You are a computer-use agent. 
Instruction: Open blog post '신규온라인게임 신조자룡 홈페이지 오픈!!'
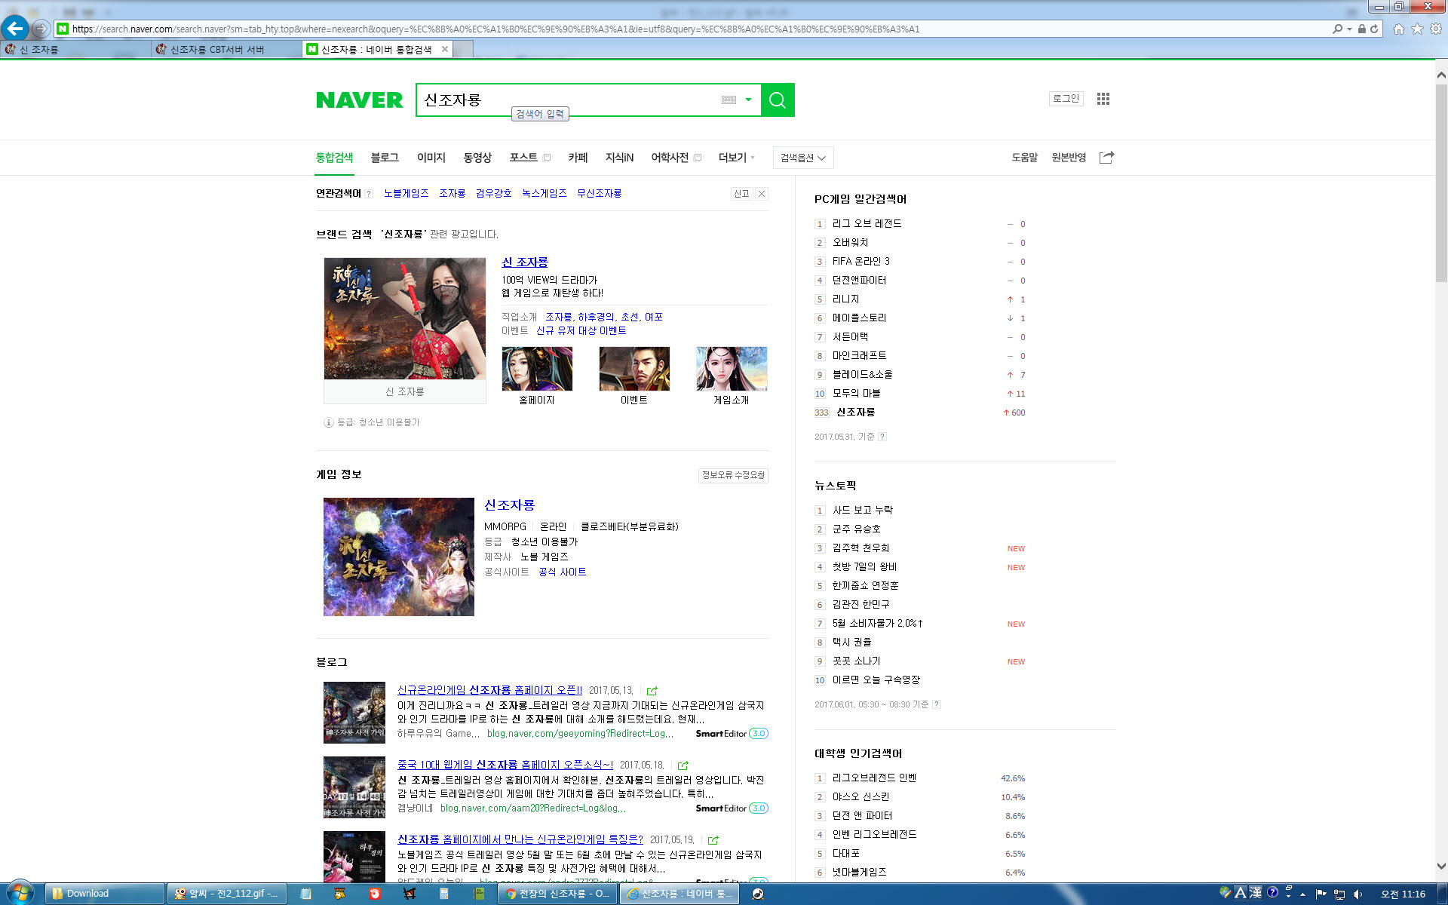[x=489, y=690]
